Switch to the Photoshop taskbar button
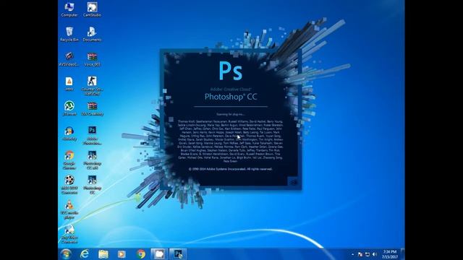Viewport: 463px width, 260px height. [178, 254]
